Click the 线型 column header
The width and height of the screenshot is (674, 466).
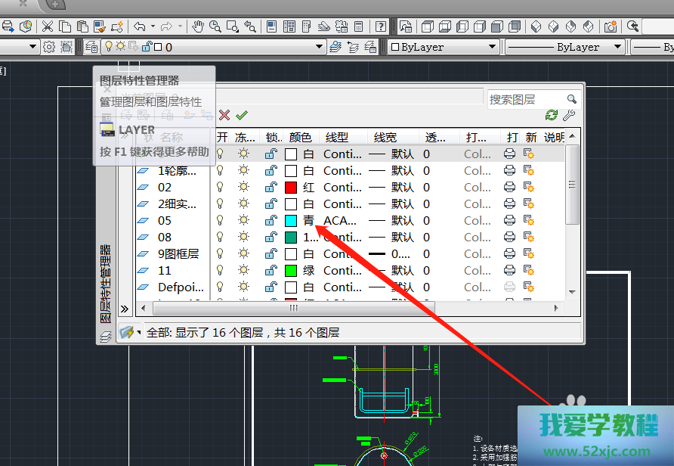point(337,137)
